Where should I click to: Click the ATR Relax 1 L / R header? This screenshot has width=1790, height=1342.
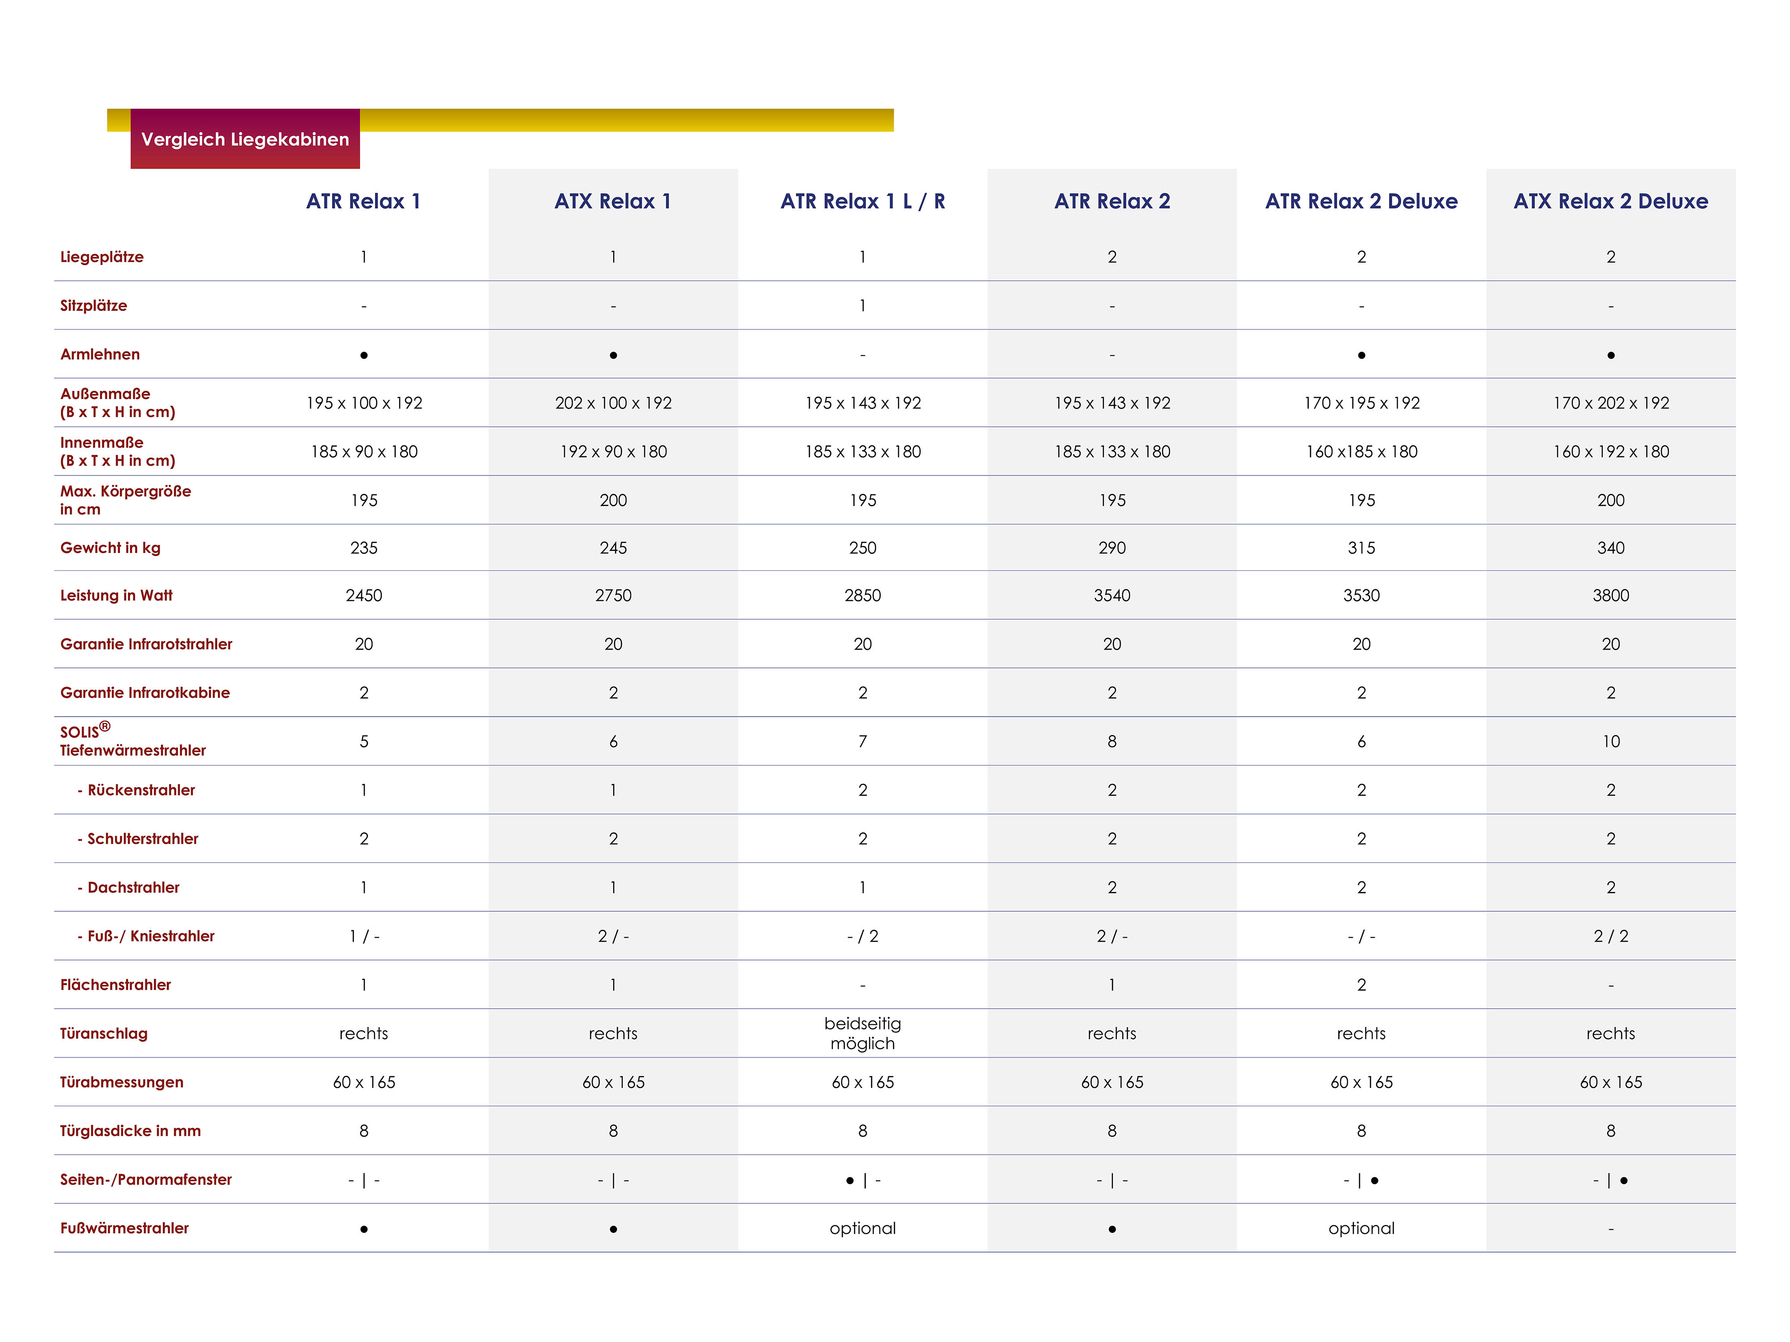[863, 201]
